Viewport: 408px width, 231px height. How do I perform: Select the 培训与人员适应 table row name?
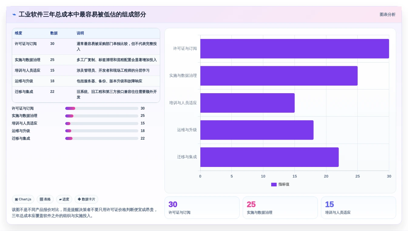[x=28, y=70]
